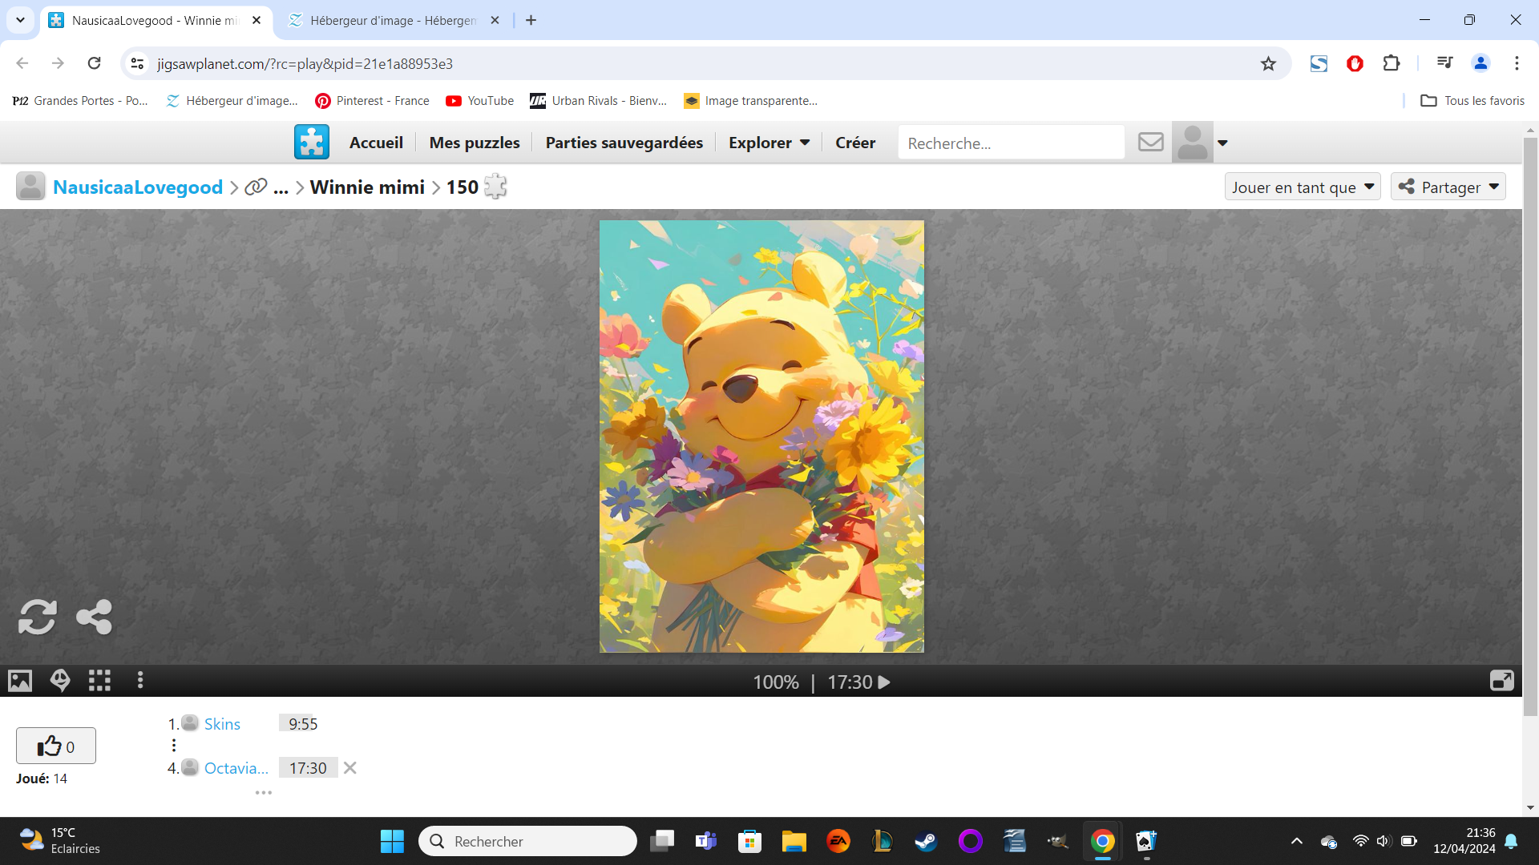Enter fullscreen mode using the bottom-right icon
The height and width of the screenshot is (865, 1539).
(1501, 681)
